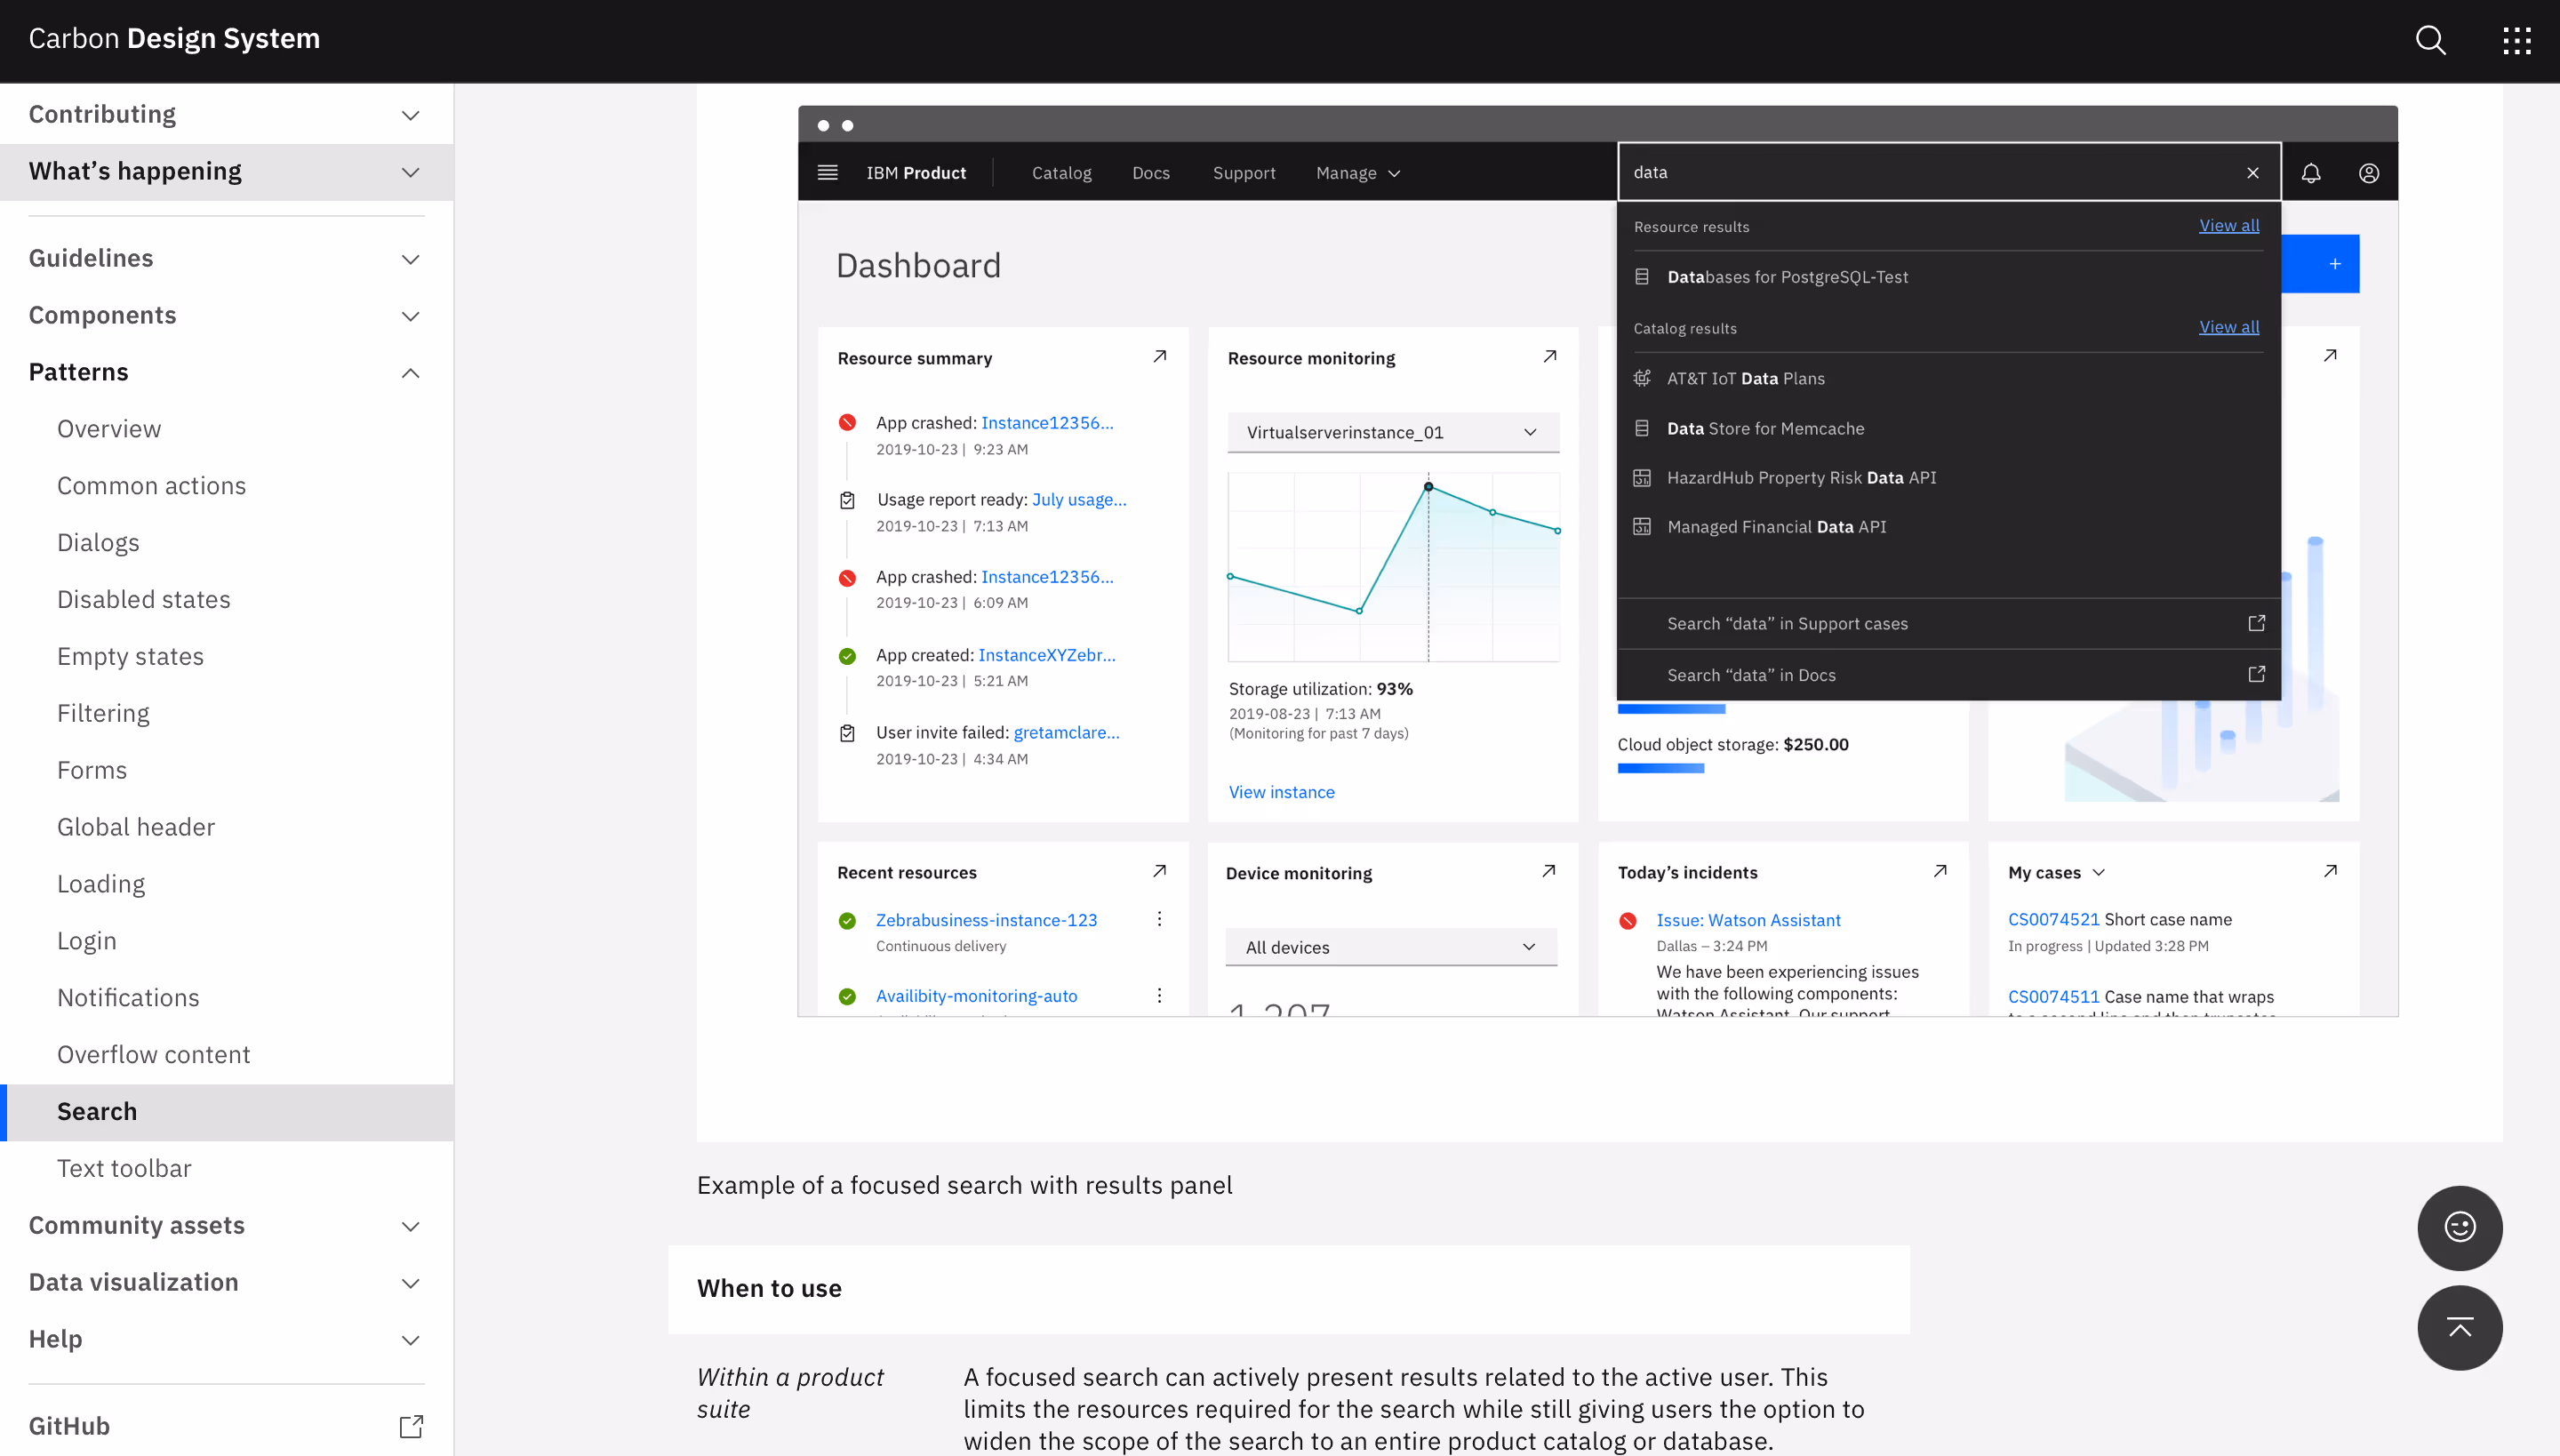Open the Zebrabusiness-instance-123 link
2560x1456 pixels.
[x=986, y=920]
